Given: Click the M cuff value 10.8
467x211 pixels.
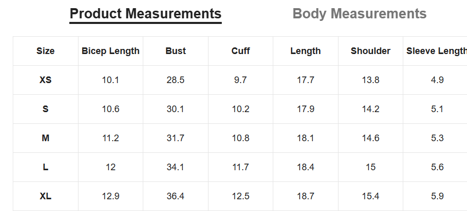Looking at the screenshot, I should [240, 138].
